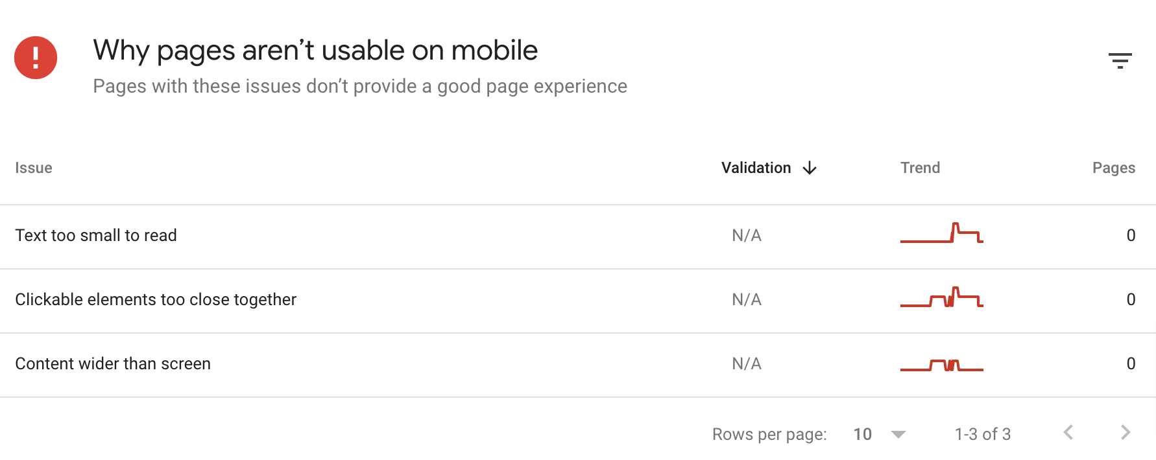Click the page count 0 for Content wider row

[x=1131, y=363]
